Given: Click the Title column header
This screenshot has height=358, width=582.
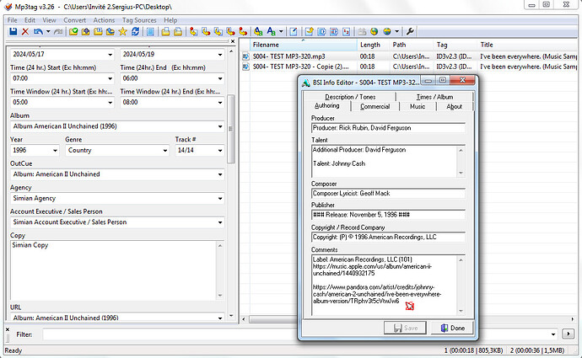Looking at the screenshot, I should tap(527, 45).
